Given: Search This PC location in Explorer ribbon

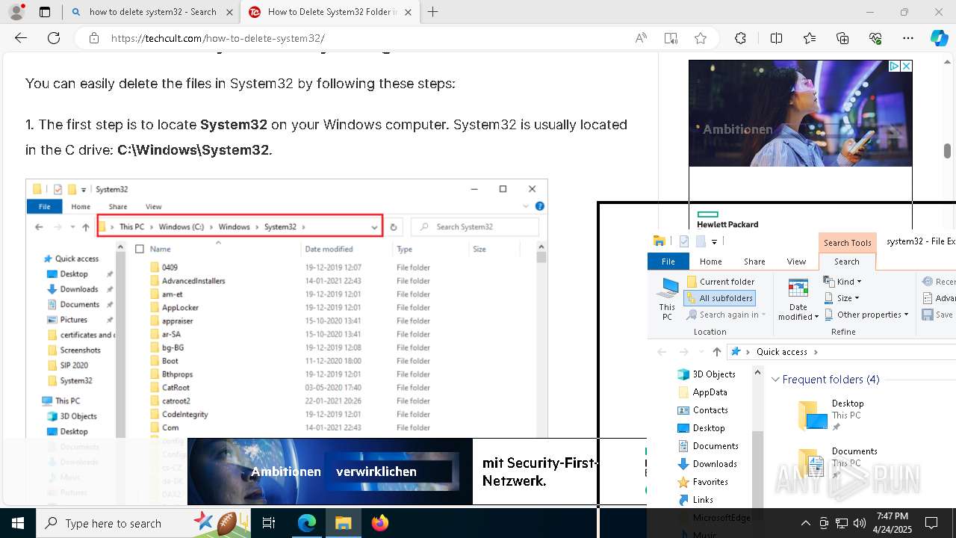Looking at the screenshot, I should tap(667, 299).
